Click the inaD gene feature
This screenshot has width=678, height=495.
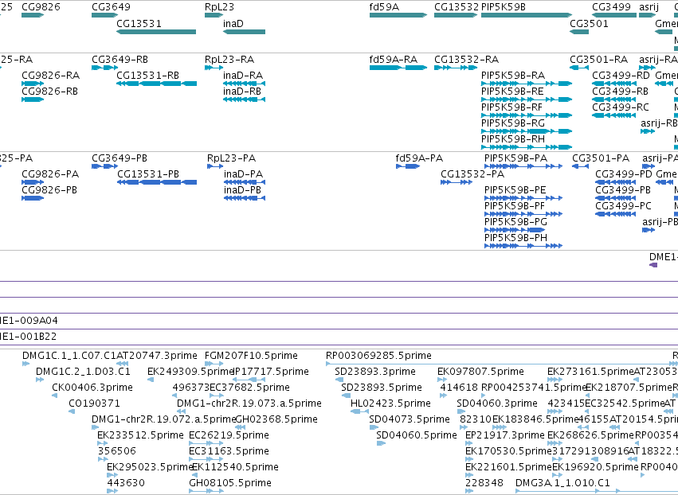coord(245,32)
